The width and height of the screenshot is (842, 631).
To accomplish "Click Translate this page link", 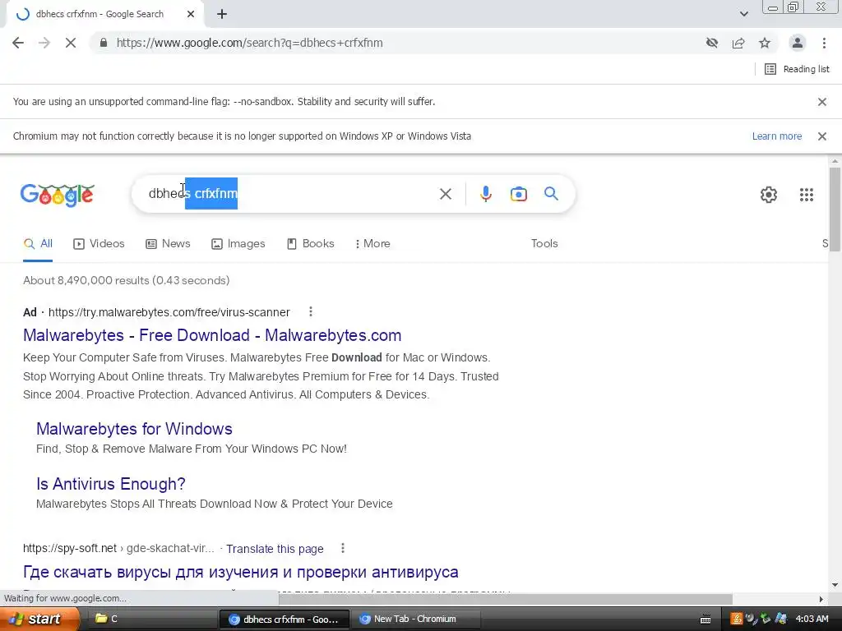I will [x=275, y=549].
